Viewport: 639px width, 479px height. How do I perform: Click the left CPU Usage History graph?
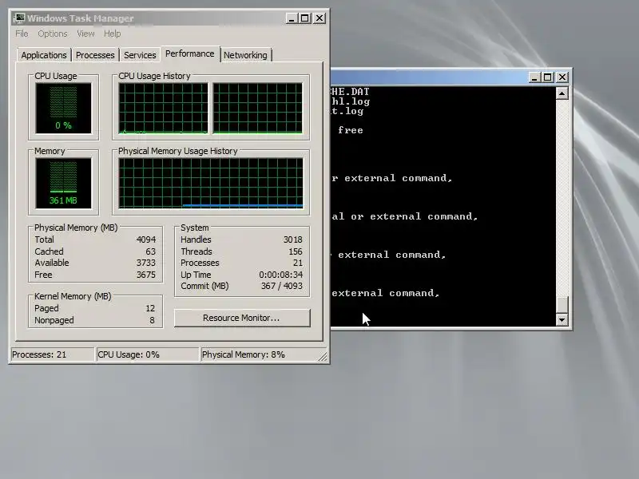click(x=164, y=109)
